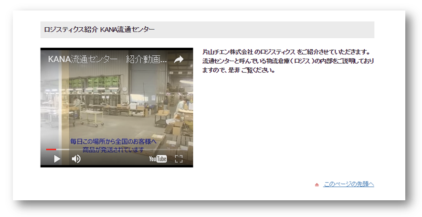The image size is (422, 217).
Task: Click the text line ますので、是非ご覧ください。
Action: tap(239, 70)
